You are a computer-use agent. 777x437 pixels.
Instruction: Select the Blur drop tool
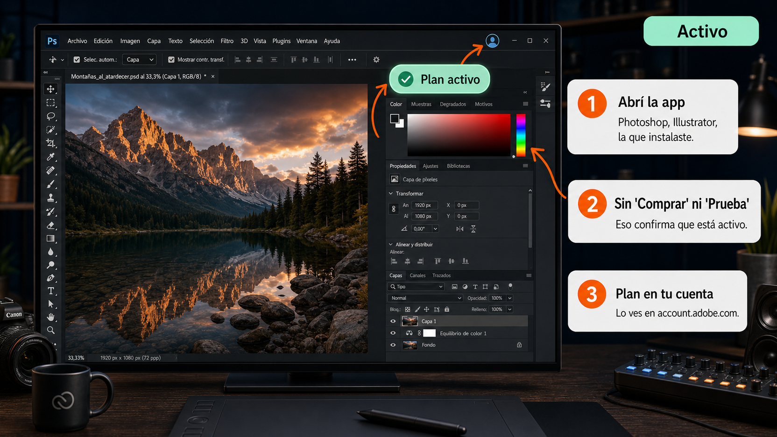pos(51,252)
